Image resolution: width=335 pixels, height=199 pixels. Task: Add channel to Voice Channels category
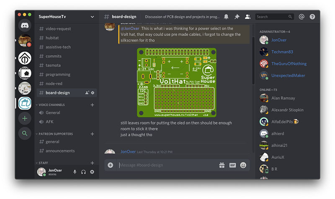point(92,105)
